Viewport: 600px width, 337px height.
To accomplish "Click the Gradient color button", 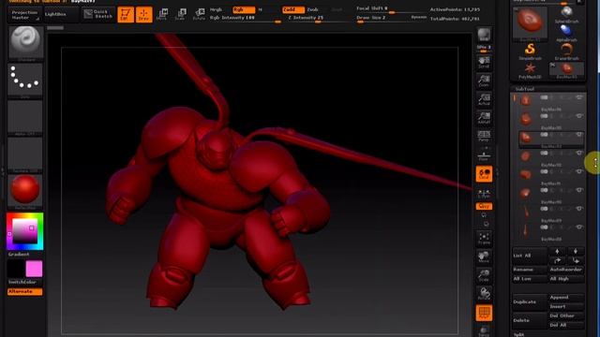I will 19,255.
